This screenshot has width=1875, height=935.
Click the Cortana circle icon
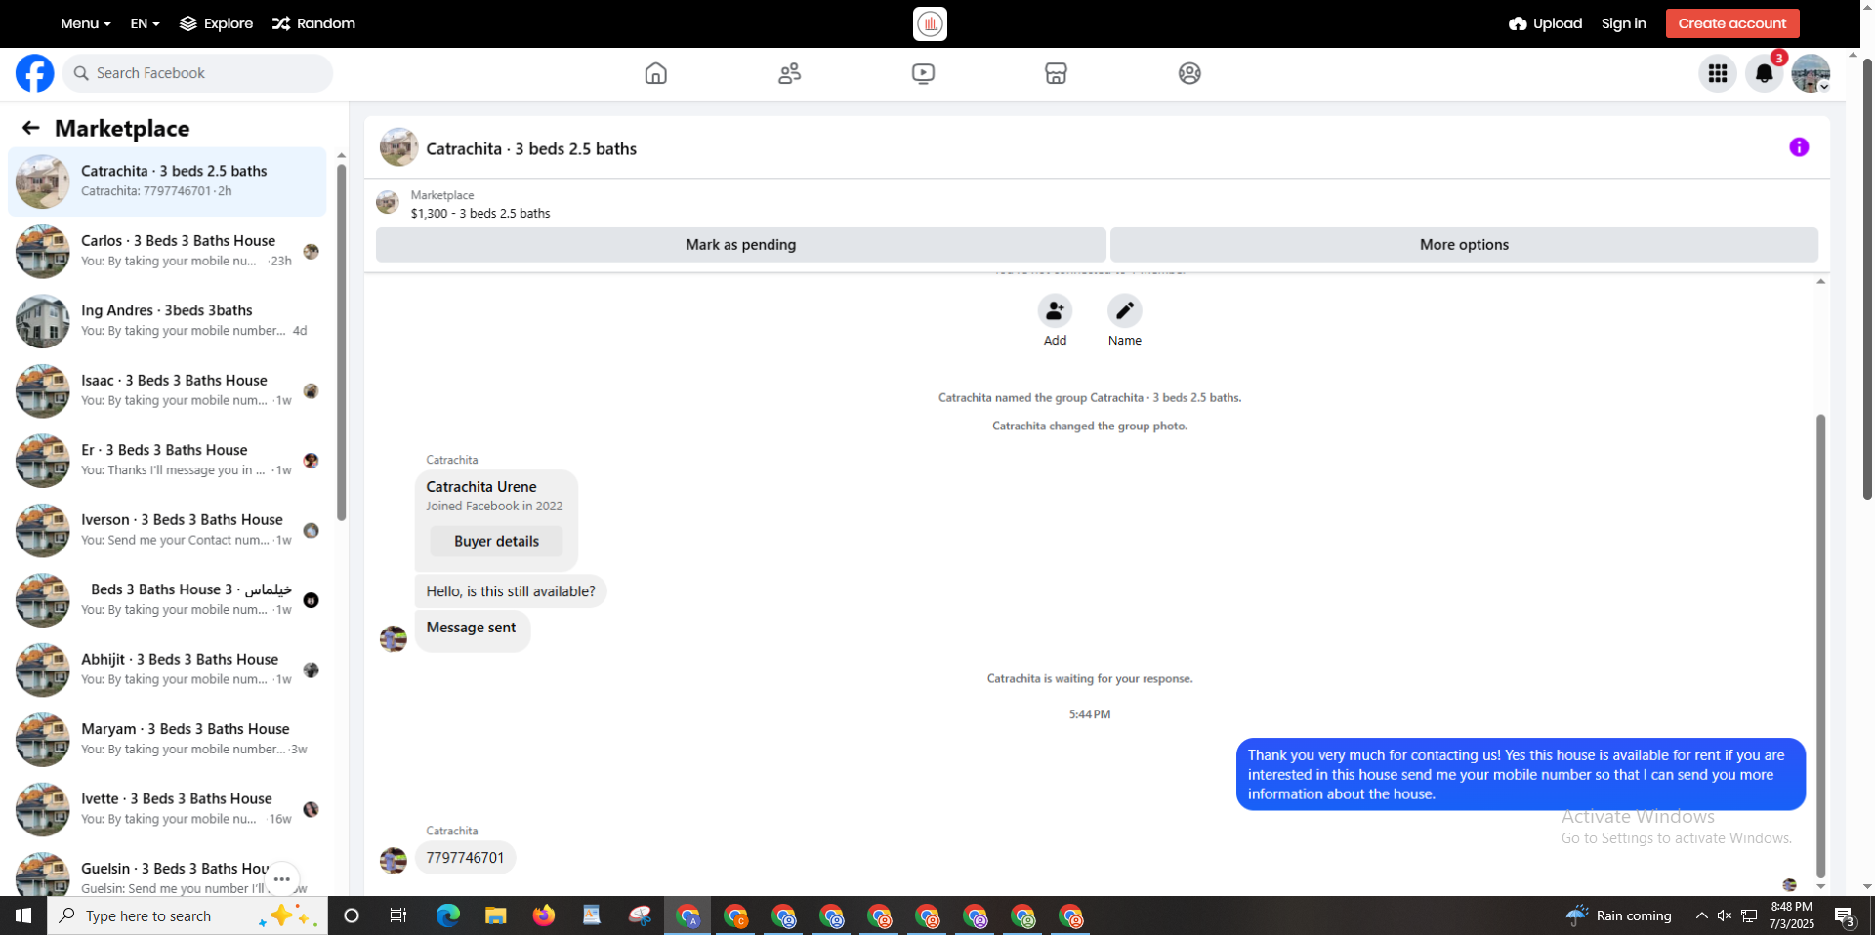pyautogui.click(x=352, y=915)
